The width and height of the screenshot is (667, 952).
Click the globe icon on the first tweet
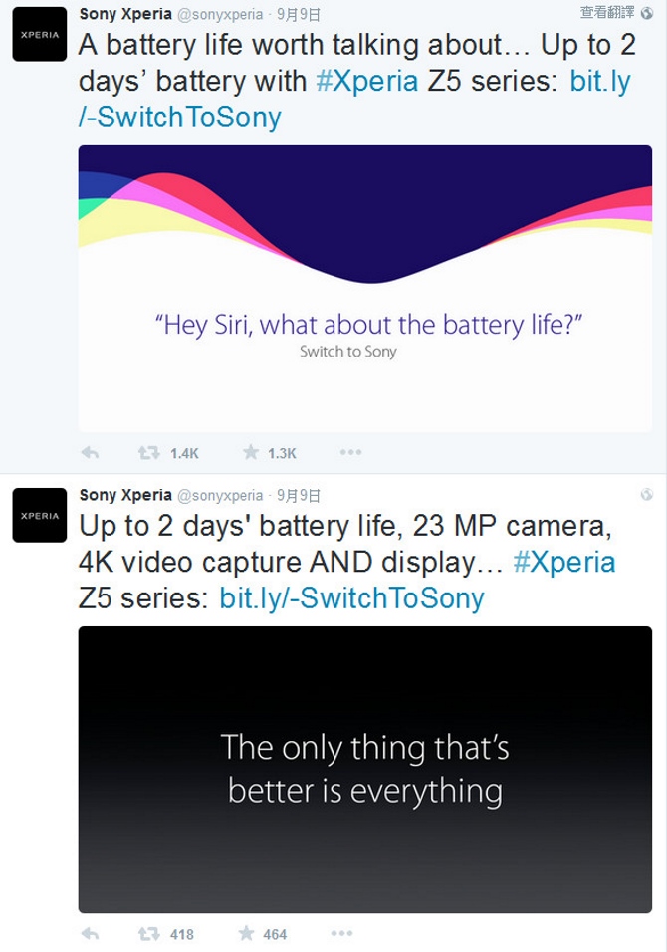click(x=647, y=13)
